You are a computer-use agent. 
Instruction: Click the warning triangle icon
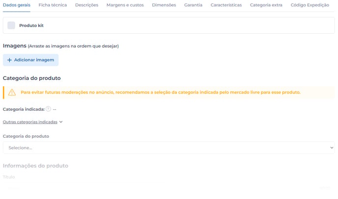point(12,93)
